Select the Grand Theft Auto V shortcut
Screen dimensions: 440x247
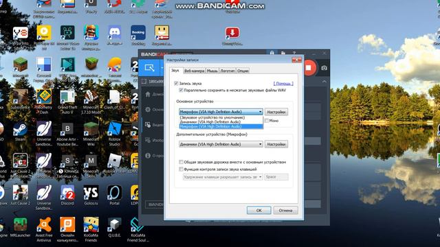(x=67, y=102)
